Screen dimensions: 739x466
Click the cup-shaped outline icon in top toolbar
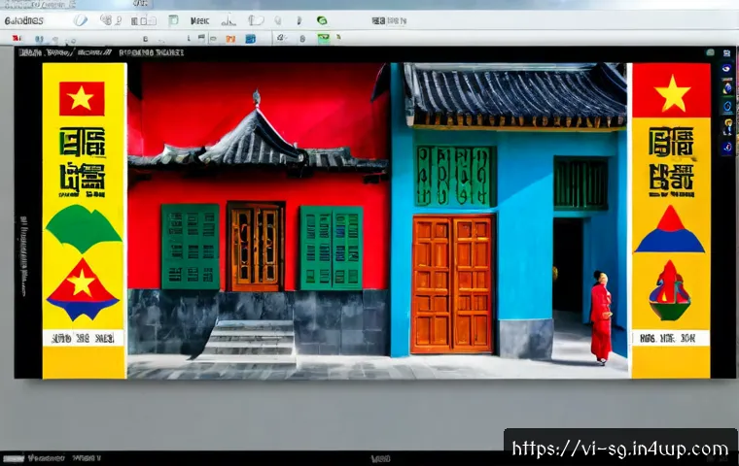[256, 20]
